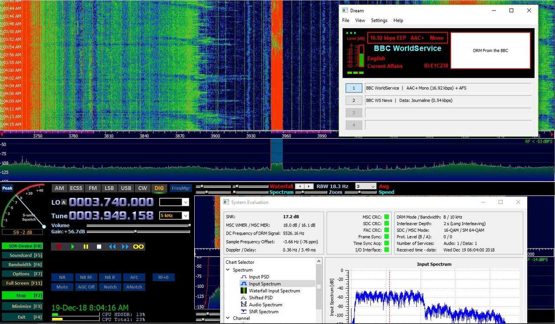The height and width of the screenshot is (324, 555).
Task: Open the View menu in Dream
Action: click(x=360, y=20)
